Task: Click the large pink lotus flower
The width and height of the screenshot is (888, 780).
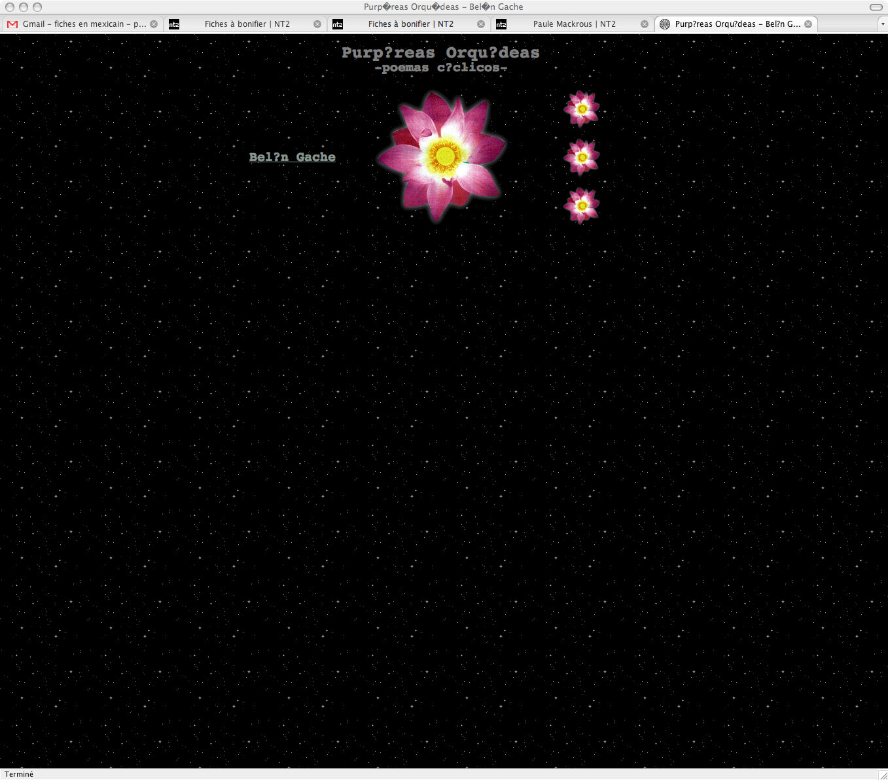Action: click(442, 156)
